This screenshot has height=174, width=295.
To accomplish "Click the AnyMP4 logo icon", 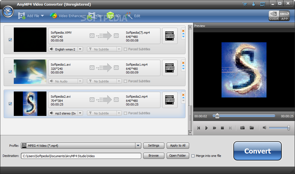I will tap(8, 12).
